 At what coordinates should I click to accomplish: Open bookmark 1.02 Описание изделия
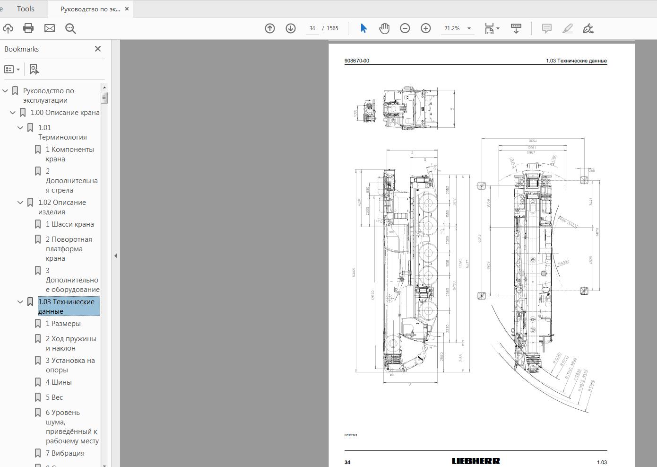tap(62, 207)
